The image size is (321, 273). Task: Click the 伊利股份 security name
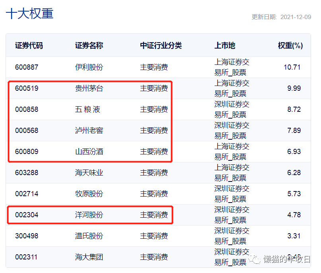pyautogui.click(x=89, y=67)
